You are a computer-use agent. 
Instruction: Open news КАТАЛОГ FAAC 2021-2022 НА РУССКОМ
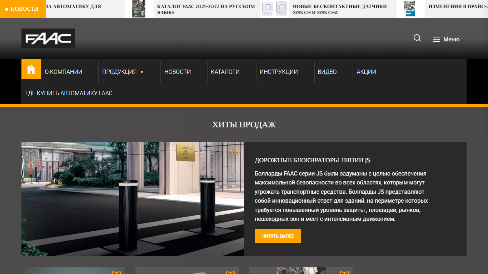coord(206,9)
